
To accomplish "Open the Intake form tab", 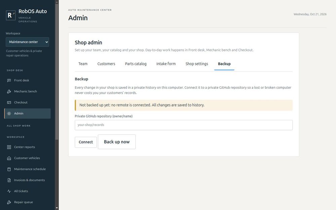I will 166,64.
